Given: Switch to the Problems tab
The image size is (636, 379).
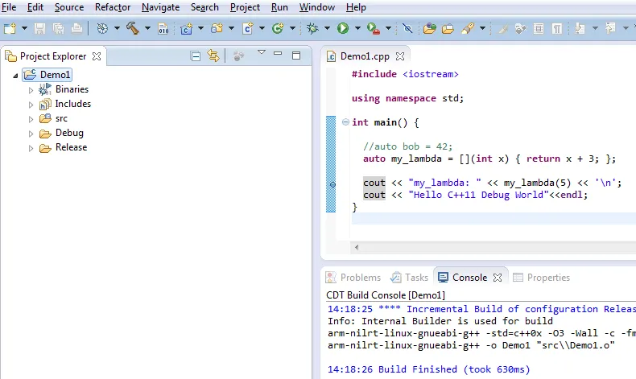Looking at the screenshot, I should click(353, 278).
